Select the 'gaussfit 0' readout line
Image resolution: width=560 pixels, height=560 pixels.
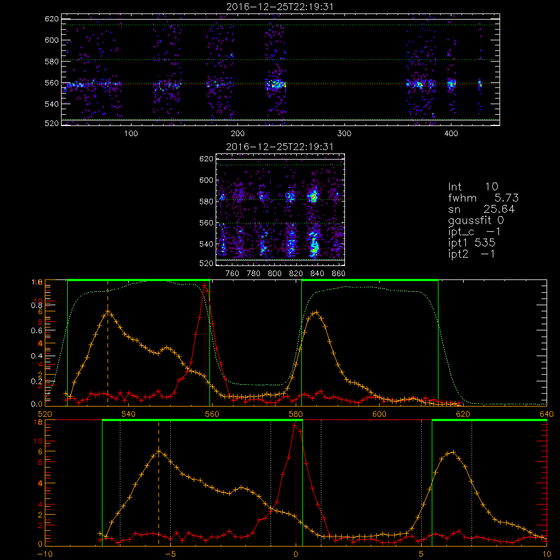475,220
